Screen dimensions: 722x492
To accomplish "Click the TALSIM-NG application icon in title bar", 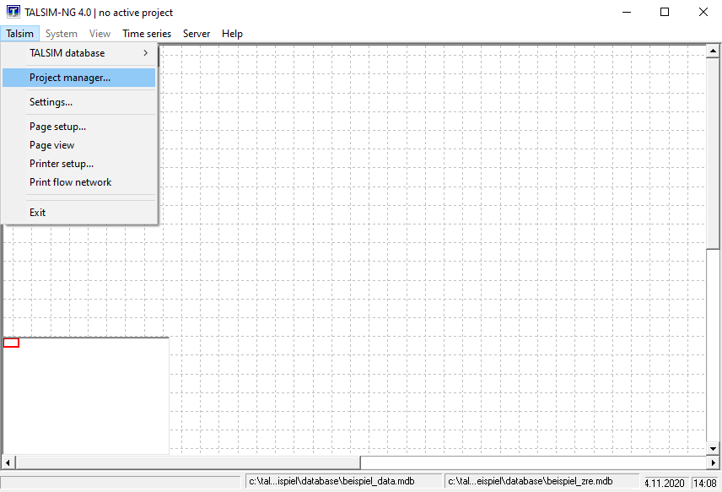I will pyautogui.click(x=13, y=12).
